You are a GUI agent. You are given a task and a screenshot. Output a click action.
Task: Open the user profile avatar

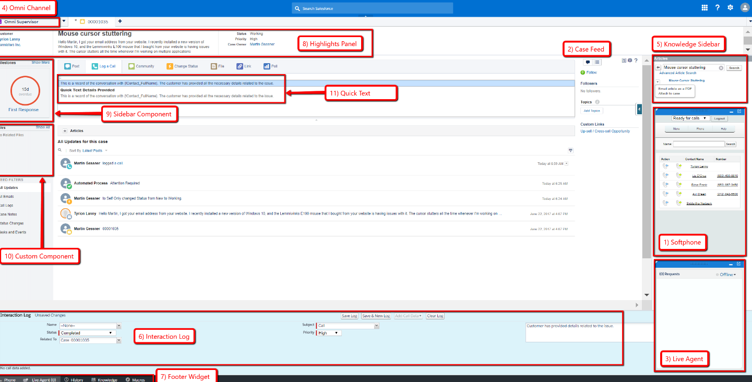[745, 7]
